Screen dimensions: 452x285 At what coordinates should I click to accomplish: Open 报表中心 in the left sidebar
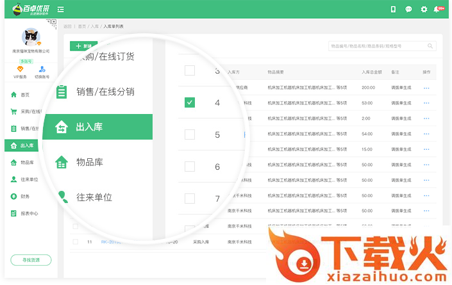[28, 213]
